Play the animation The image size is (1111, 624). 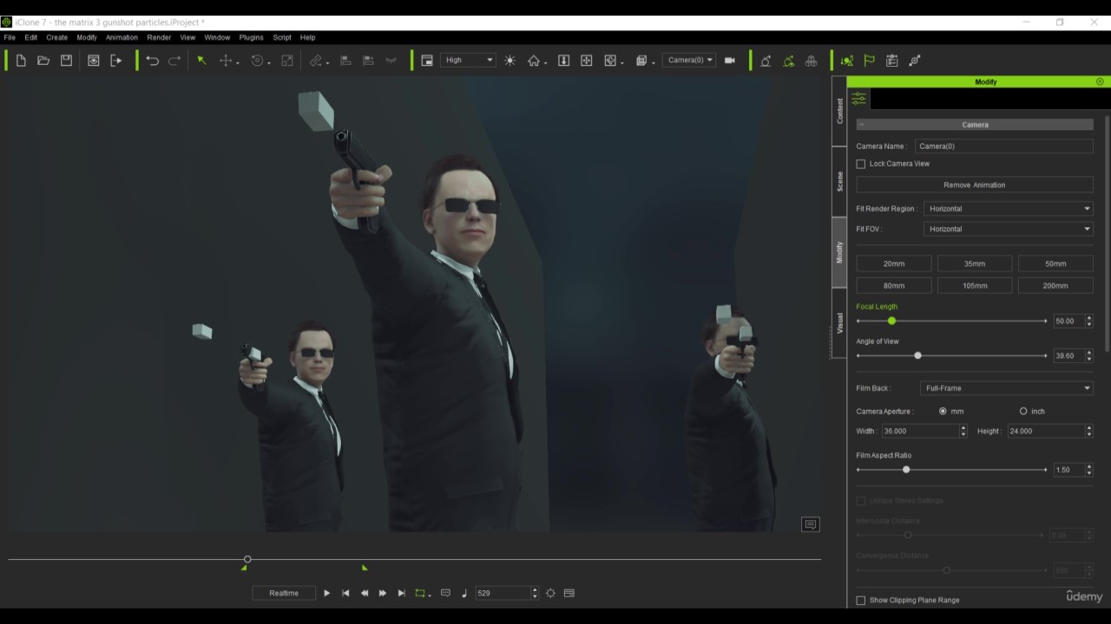326,593
